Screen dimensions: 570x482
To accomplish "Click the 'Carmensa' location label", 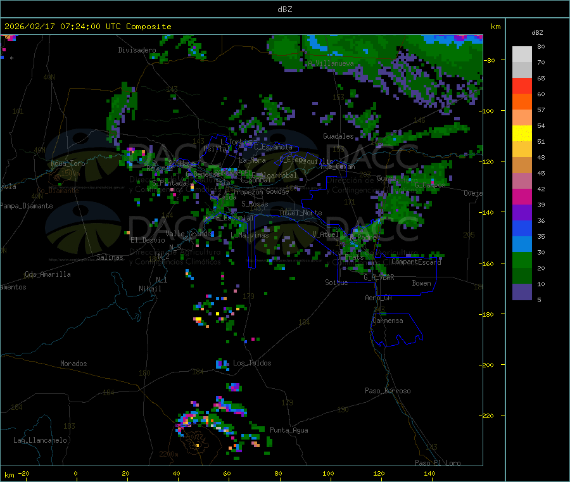I will click(x=388, y=320).
